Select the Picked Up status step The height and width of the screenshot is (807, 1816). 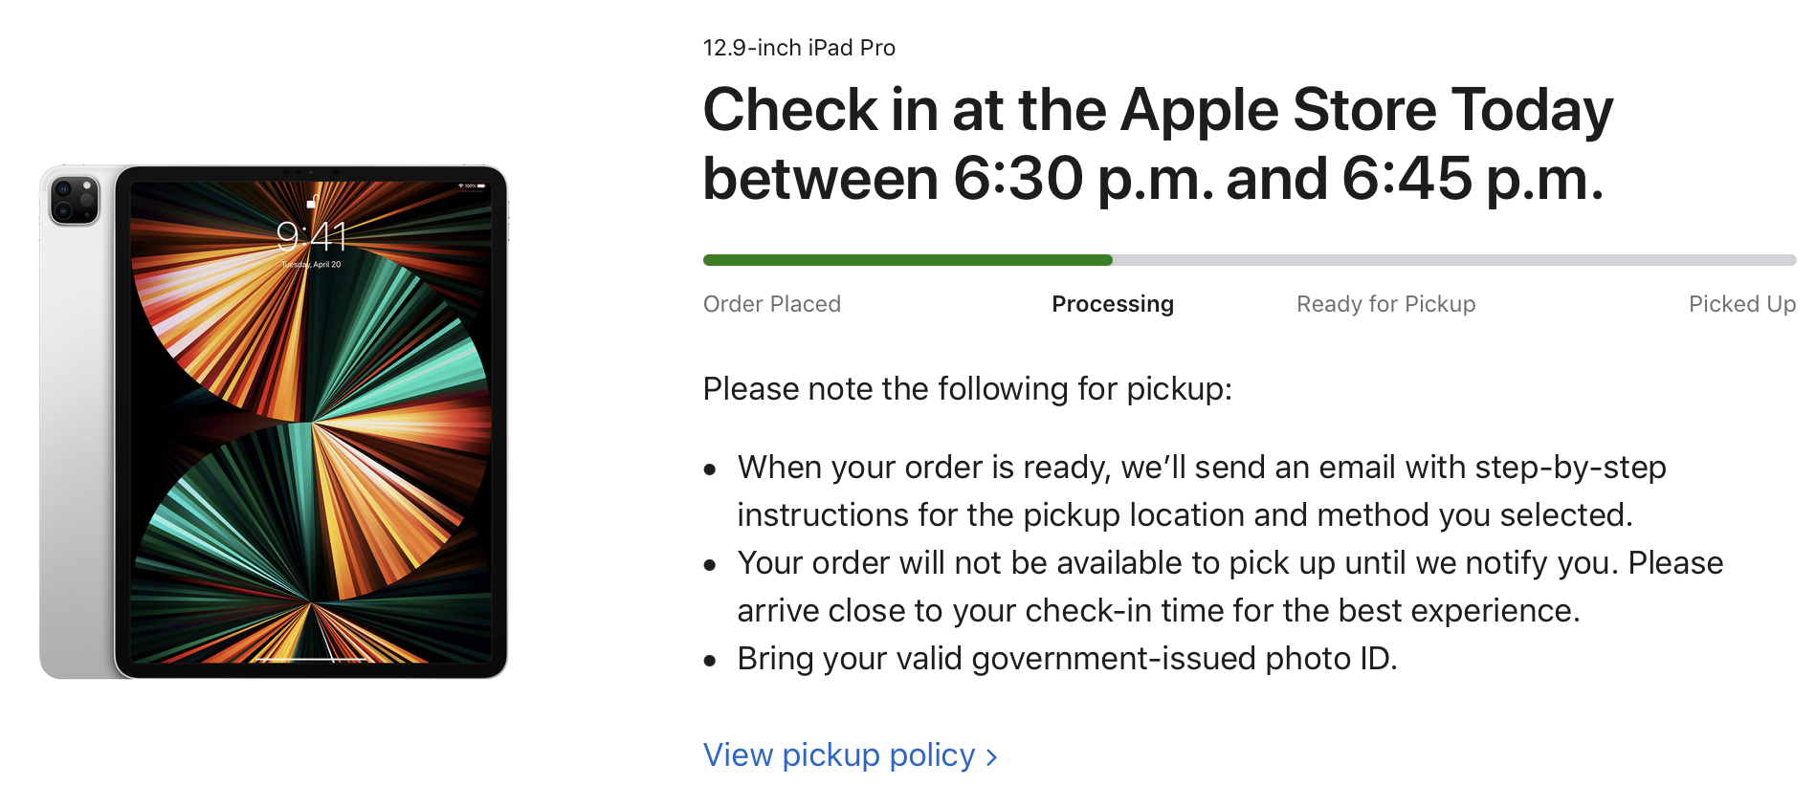(1742, 304)
